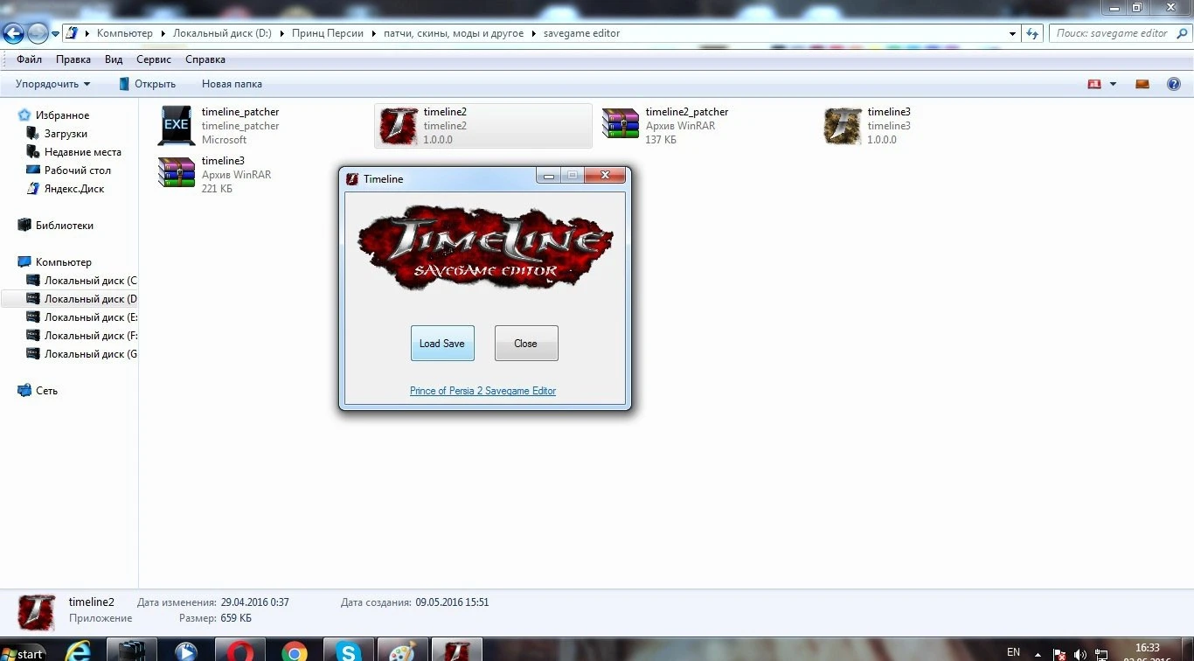Click the Открыть toolbar button
Viewport: 1194px width, 661px height.
(x=148, y=84)
